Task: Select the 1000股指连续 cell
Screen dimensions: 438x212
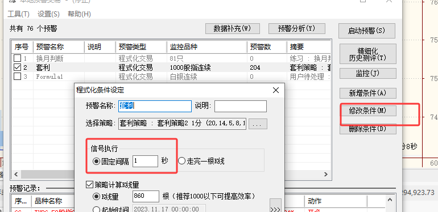Action: pyautogui.click(x=190, y=67)
